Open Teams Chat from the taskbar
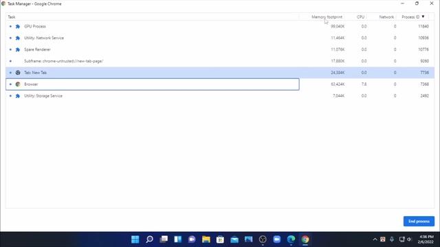 192,239
